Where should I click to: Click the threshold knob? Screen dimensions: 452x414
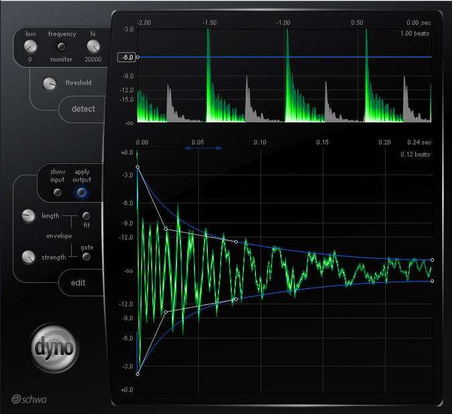49,84
